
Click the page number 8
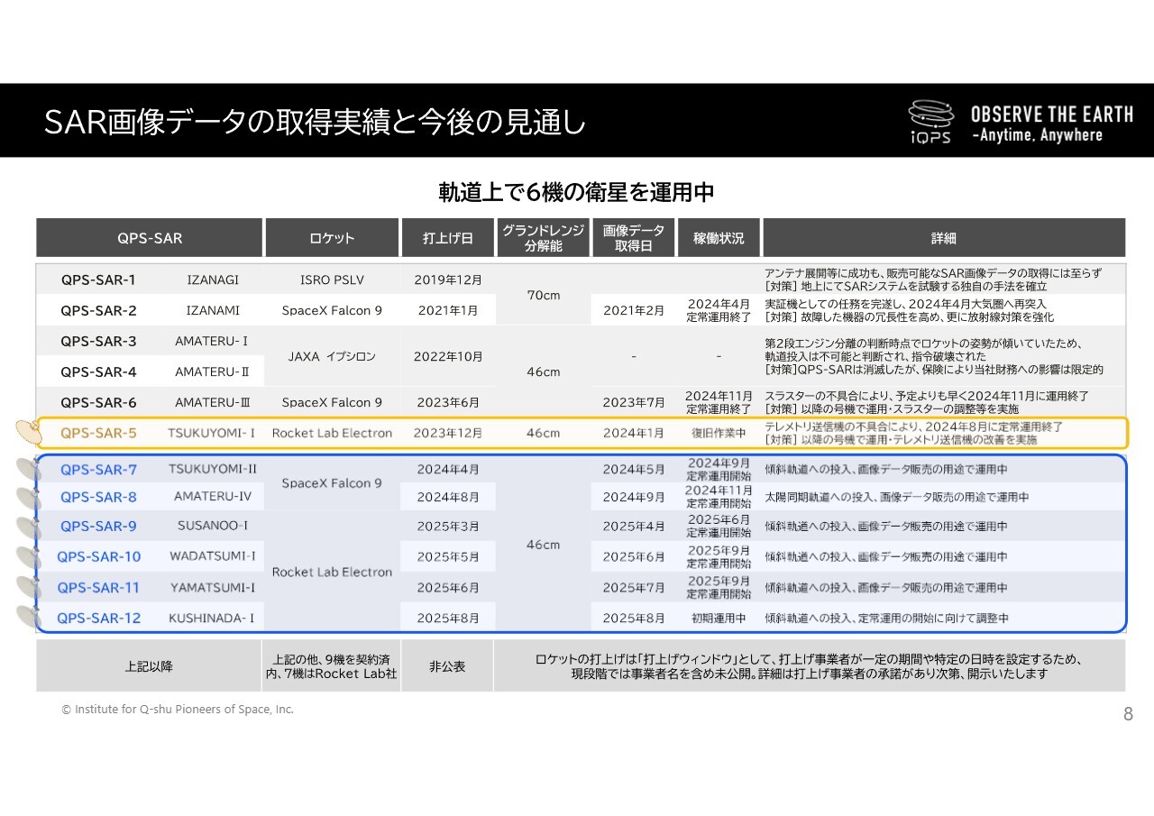1128,715
